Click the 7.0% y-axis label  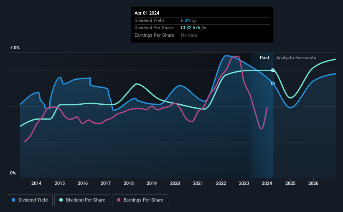(x=15, y=48)
